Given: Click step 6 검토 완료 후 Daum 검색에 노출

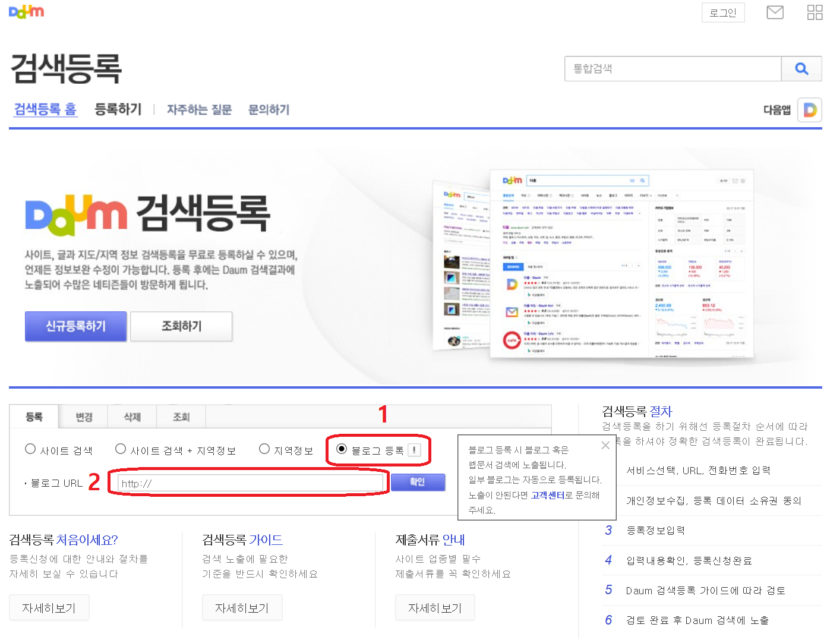Looking at the screenshot, I should pyautogui.click(x=697, y=620).
